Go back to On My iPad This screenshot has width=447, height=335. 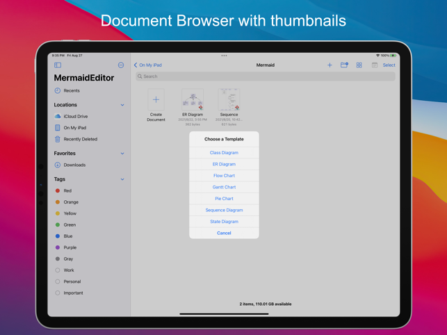click(x=147, y=65)
